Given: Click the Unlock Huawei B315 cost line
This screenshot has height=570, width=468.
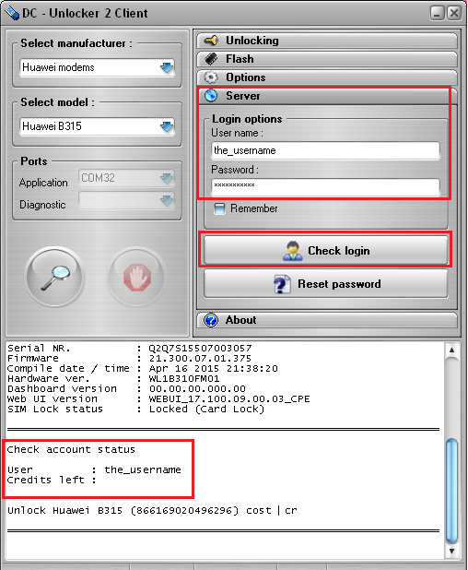Looking at the screenshot, I should [x=152, y=511].
